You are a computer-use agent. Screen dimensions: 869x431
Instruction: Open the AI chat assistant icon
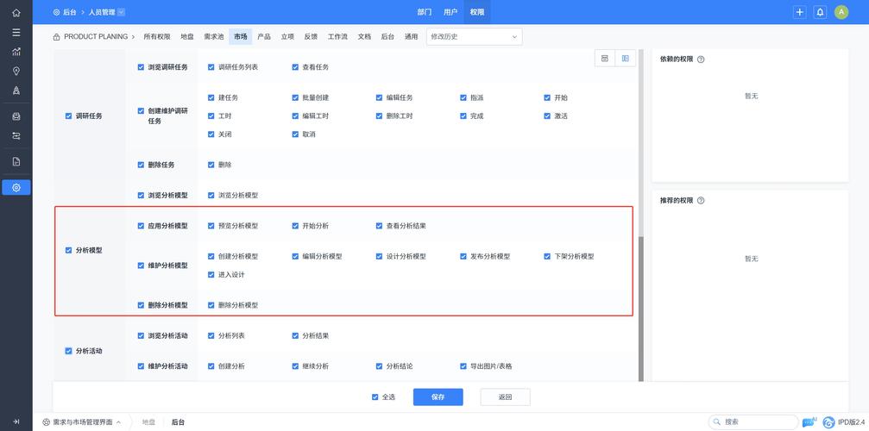coord(809,422)
